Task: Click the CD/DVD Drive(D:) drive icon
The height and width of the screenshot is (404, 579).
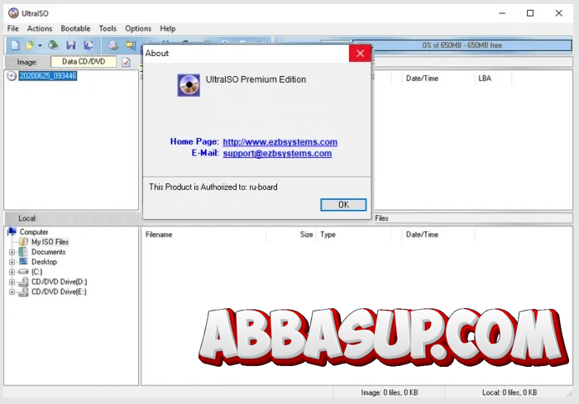Action: 24,282
